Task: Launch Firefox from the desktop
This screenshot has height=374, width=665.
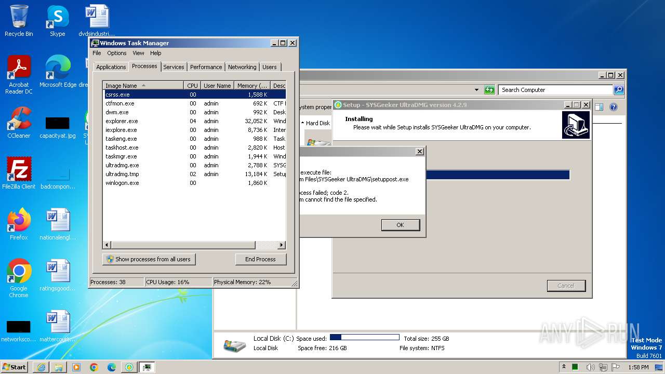Action: pos(19,224)
